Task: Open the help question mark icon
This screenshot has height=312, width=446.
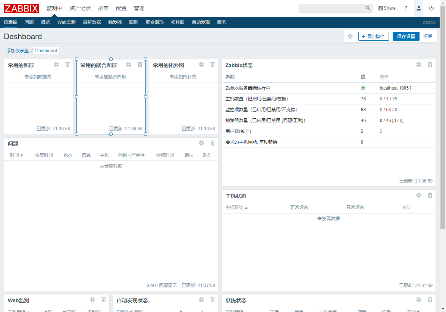Action: point(406,8)
